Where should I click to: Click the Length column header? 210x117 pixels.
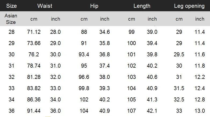pyautogui.click(x=142, y=6)
